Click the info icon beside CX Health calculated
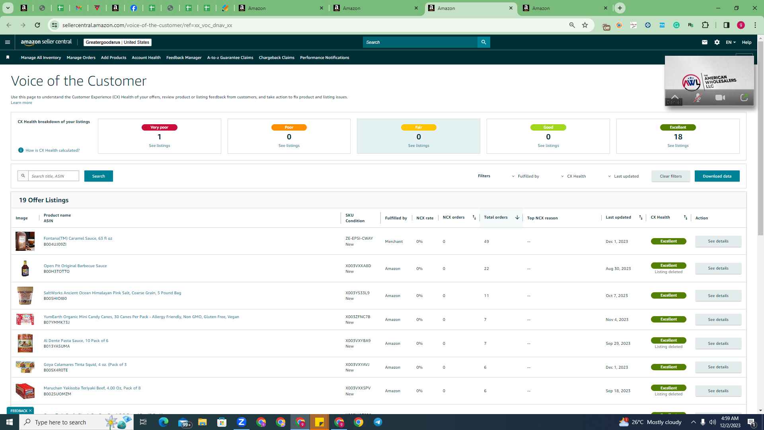Image resolution: width=764 pixels, height=430 pixels. click(21, 150)
